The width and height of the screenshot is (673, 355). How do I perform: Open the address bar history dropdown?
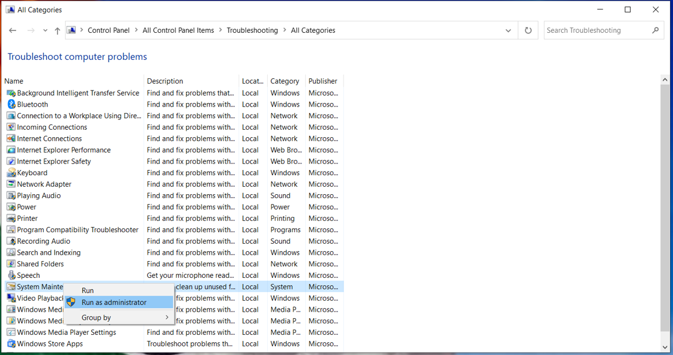(x=508, y=31)
